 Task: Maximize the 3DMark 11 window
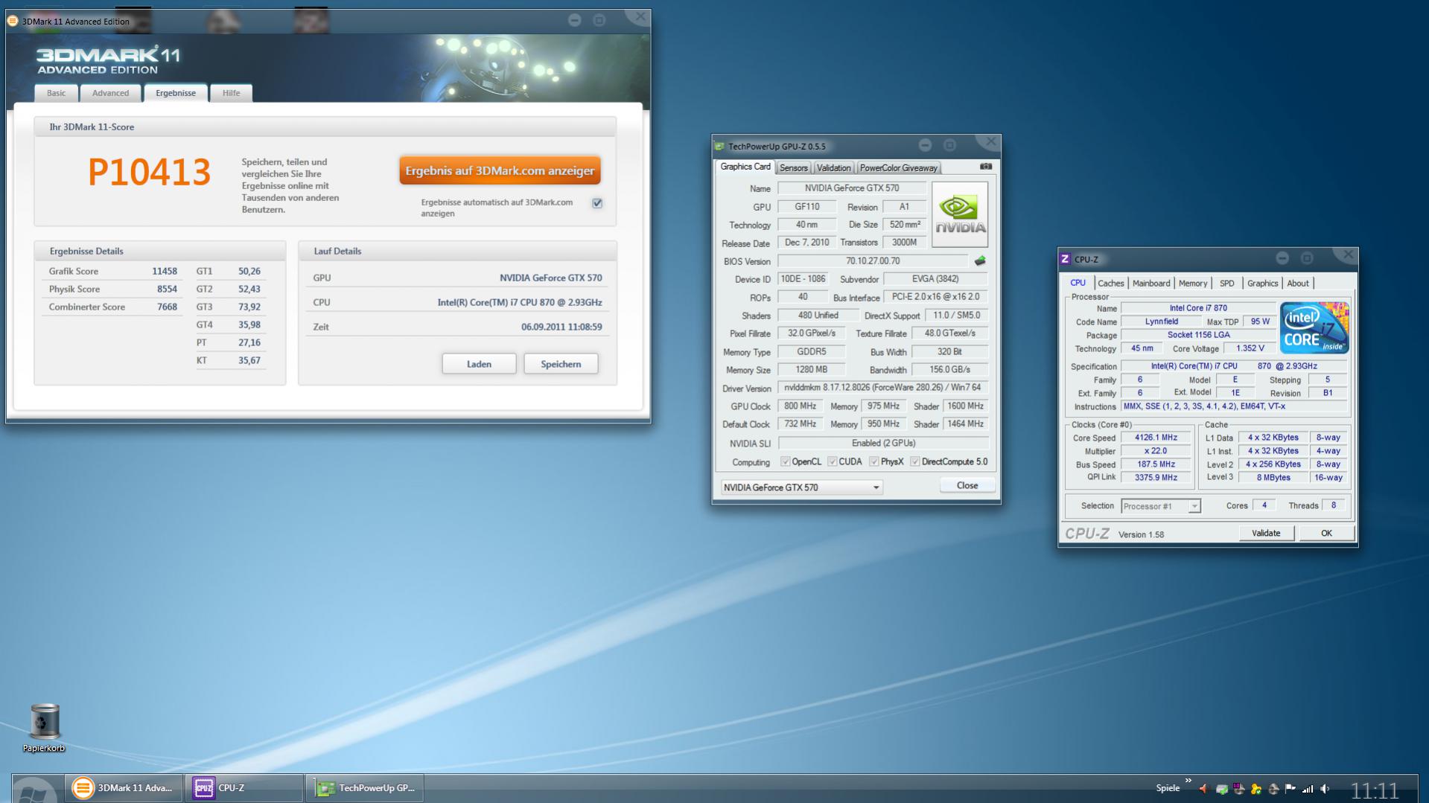599,20
